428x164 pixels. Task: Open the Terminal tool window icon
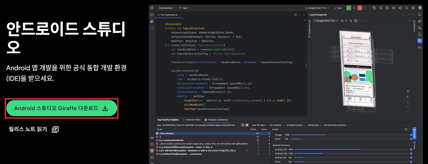click(152, 157)
